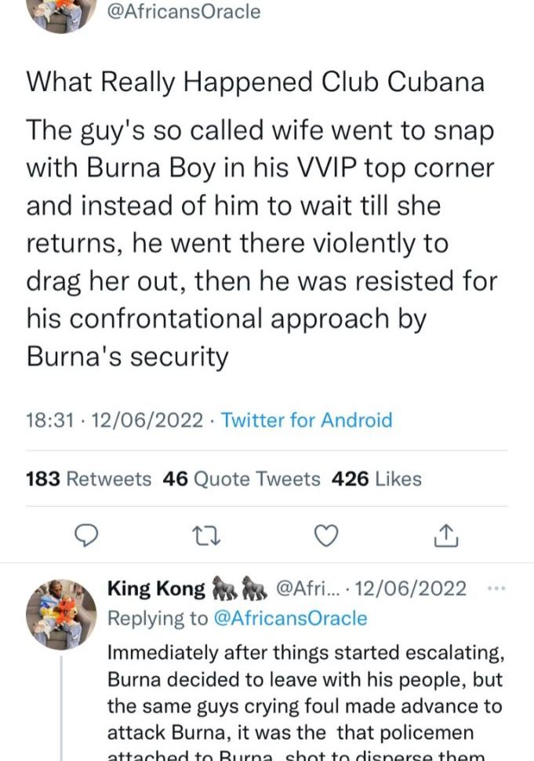Open more options on King Kong's reply

[x=497, y=588]
